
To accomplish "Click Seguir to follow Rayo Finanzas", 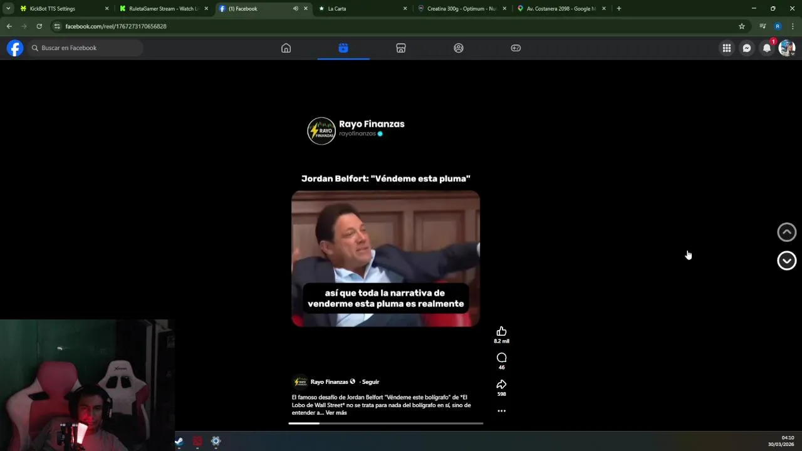I will click(x=370, y=382).
